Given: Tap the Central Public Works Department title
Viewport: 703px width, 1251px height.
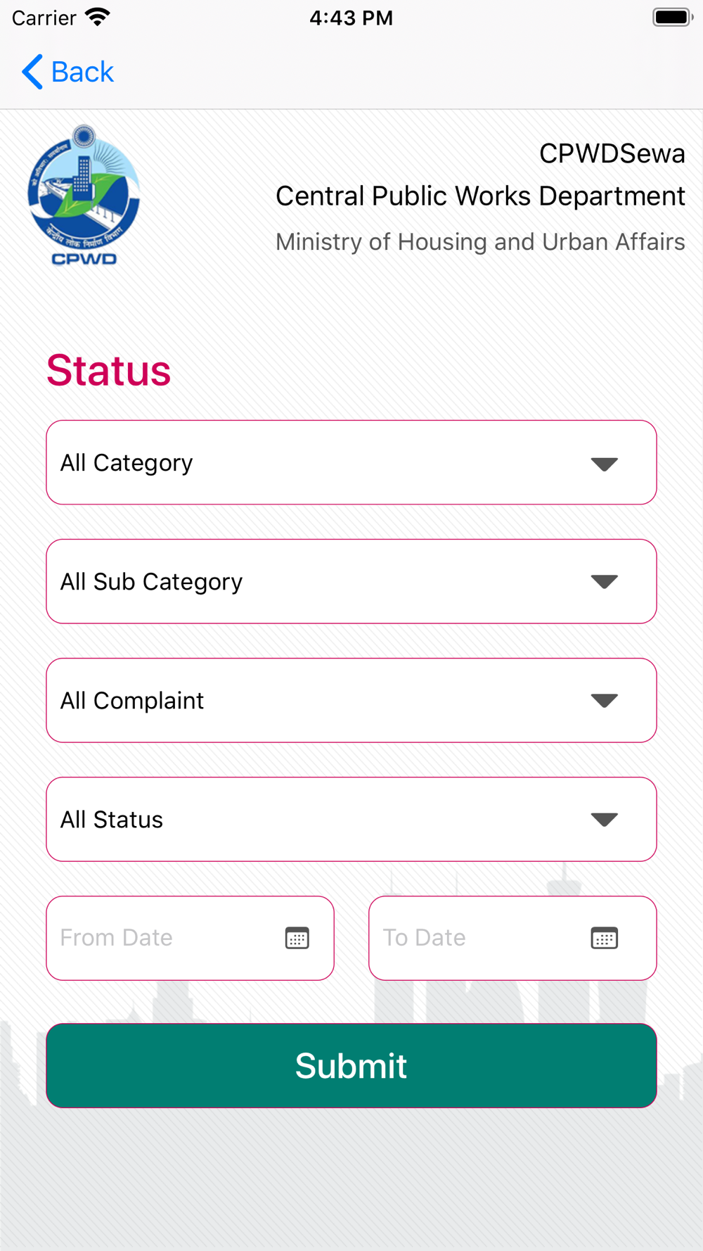Looking at the screenshot, I should coord(480,196).
